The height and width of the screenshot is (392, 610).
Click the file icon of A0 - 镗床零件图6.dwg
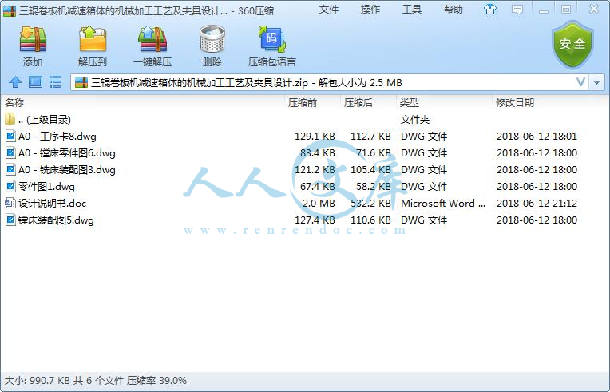pos(10,152)
